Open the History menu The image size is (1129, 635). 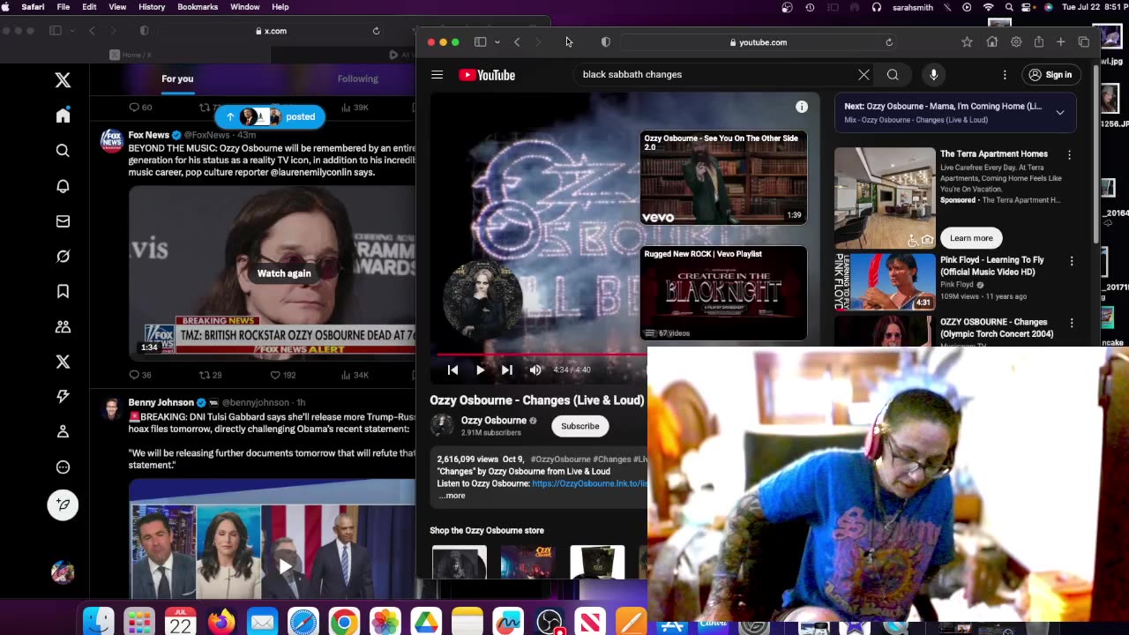click(x=152, y=7)
